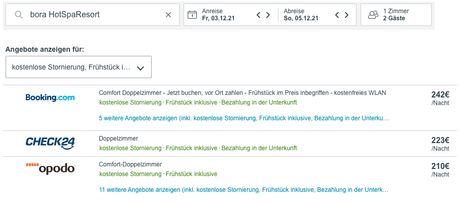The image size is (460, 204).
Task: Clear the hotel search field
Action: coord(168,15)
